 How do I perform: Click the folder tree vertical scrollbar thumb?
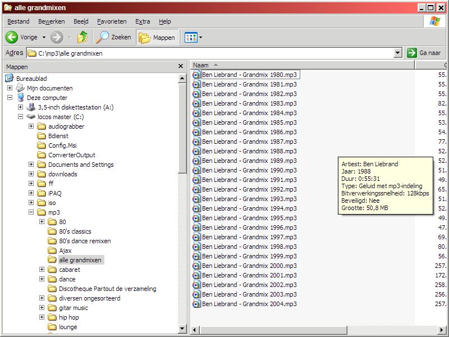pyautogui.click(x=182, y=129)
